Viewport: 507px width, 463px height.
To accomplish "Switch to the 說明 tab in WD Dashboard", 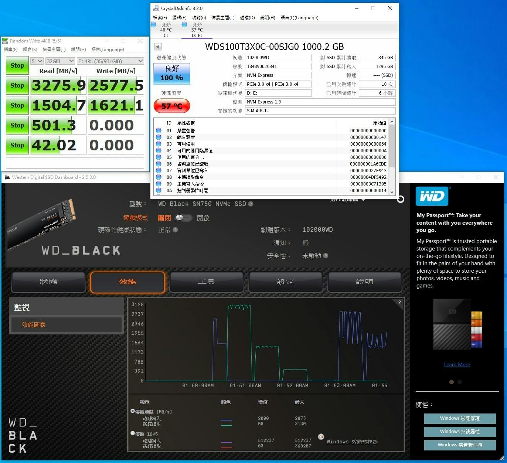I will pyautogui.click(x=365, y=282).
